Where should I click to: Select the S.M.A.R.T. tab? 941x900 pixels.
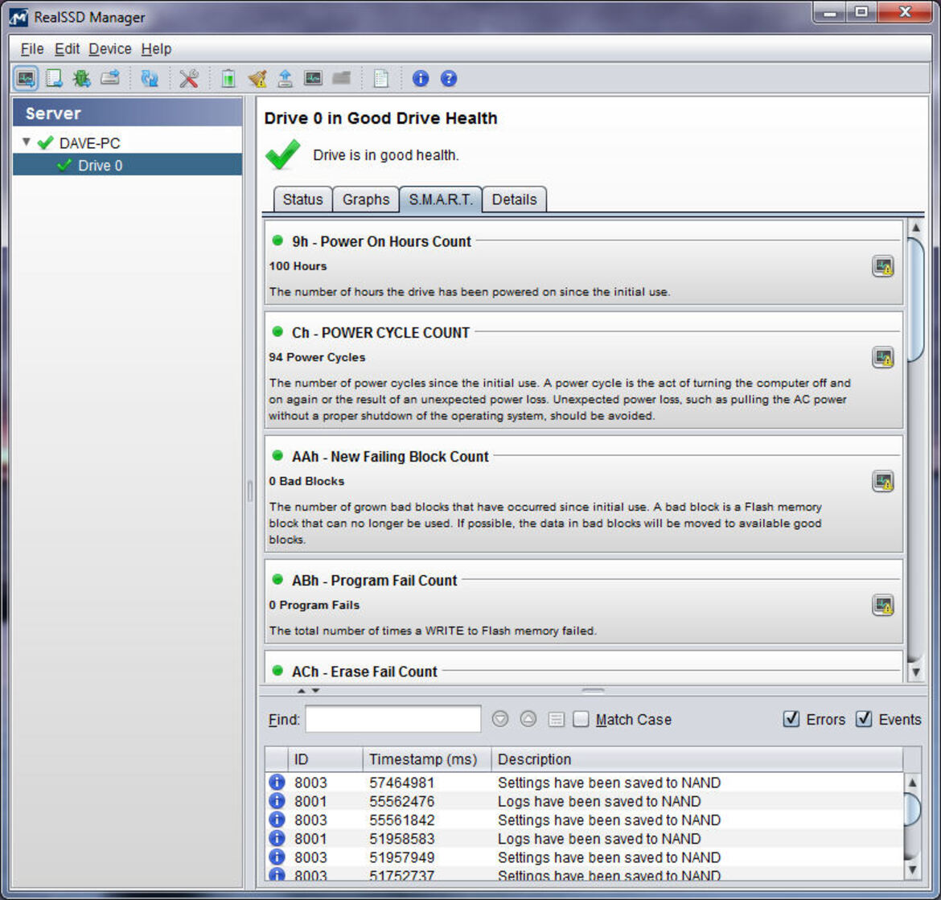(x=441, y=199)
